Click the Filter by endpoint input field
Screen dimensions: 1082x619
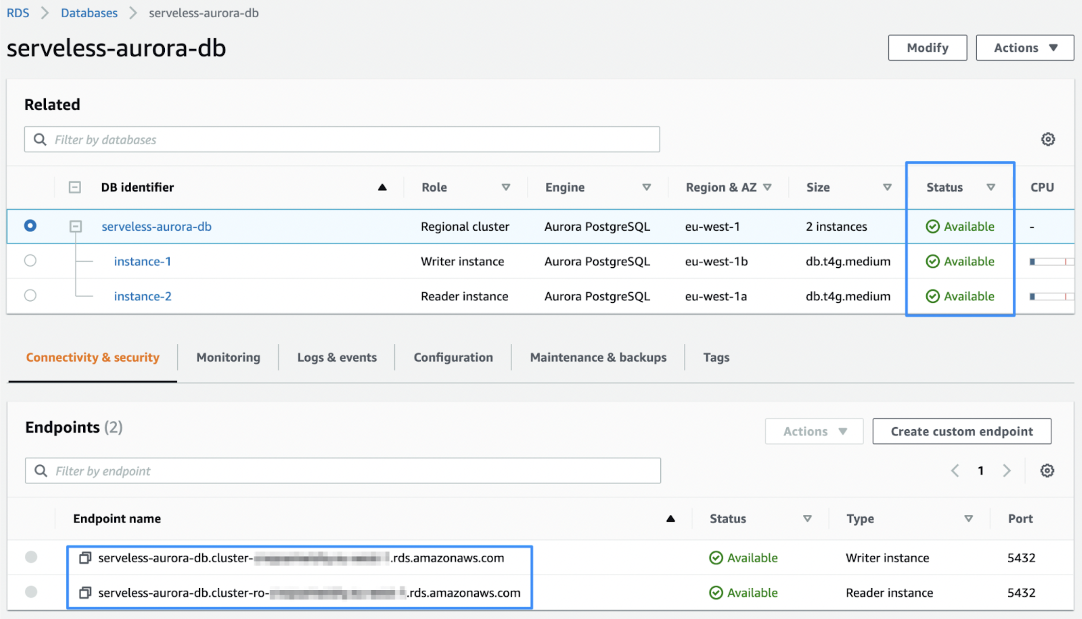click(x=298, y=471)
